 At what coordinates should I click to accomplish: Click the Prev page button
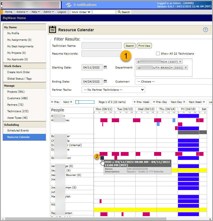pos(55,102)
